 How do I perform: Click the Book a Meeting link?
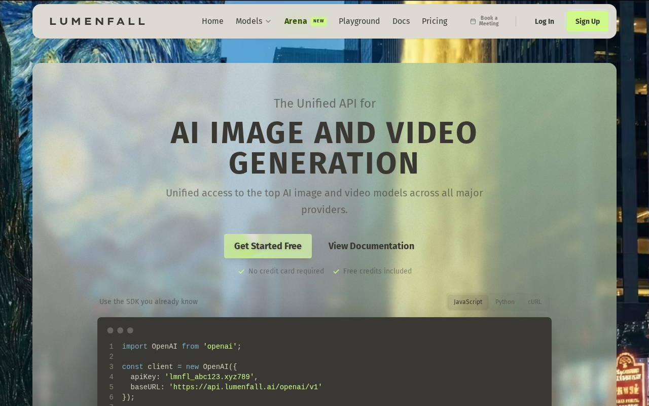[485, 21]
